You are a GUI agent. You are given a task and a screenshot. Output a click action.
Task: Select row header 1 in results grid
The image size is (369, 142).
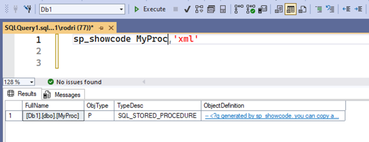click(14, 116)
